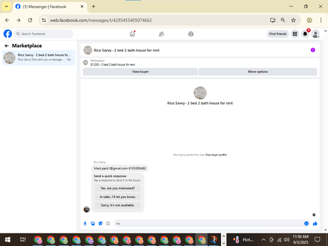Click the browser Forward arrow
This screenshot has width=328, height=246.
tap(18, 20)
